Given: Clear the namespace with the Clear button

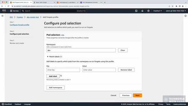Looking at the screenshot, I should 123,50.
